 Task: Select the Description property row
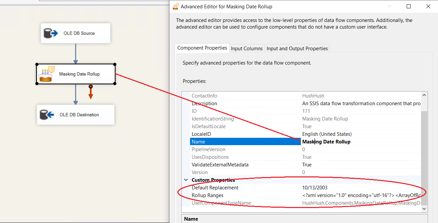(x=204, y=104)
